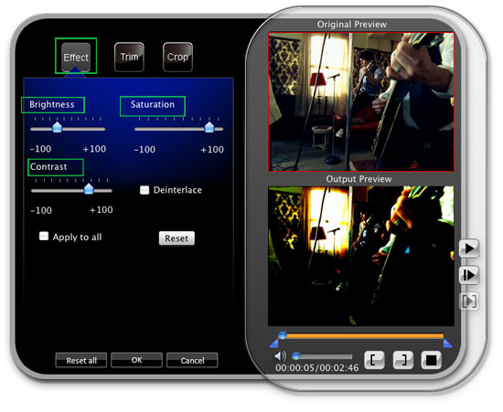Screen dimensions: 503x412
Task: Click the step-forward frame button
Action: tap(469, 275)
